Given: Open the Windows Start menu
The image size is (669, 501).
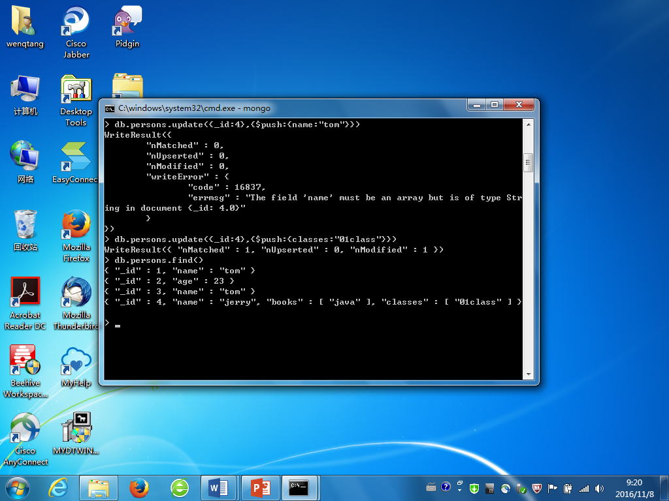Looking at the screenshot, I should click(18, 487).
